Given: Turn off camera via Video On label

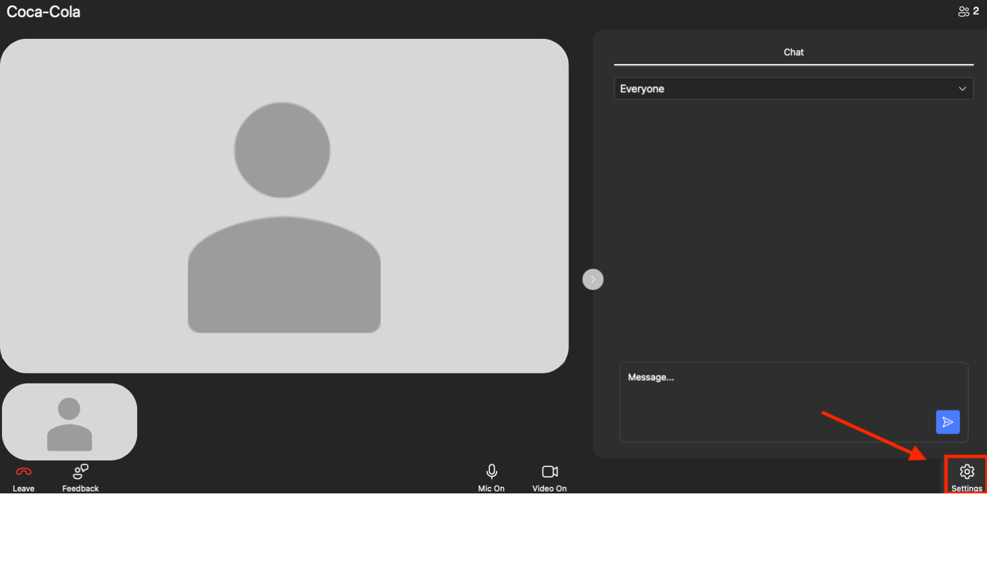Looking at the screenshot, I should [549, 489].
